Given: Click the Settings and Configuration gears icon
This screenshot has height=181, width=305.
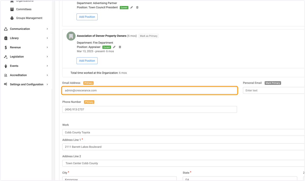Looking at the screenshot, I should (x=6, y=84).
